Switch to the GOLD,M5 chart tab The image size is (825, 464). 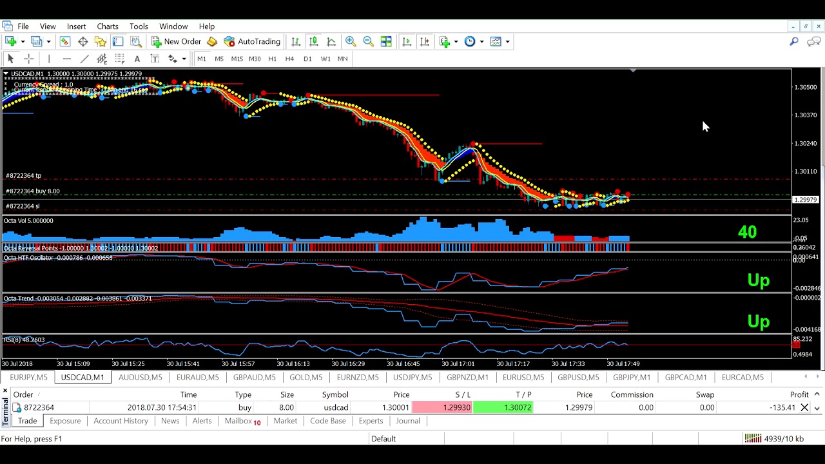pyautogui.click(x=306, y=378)
